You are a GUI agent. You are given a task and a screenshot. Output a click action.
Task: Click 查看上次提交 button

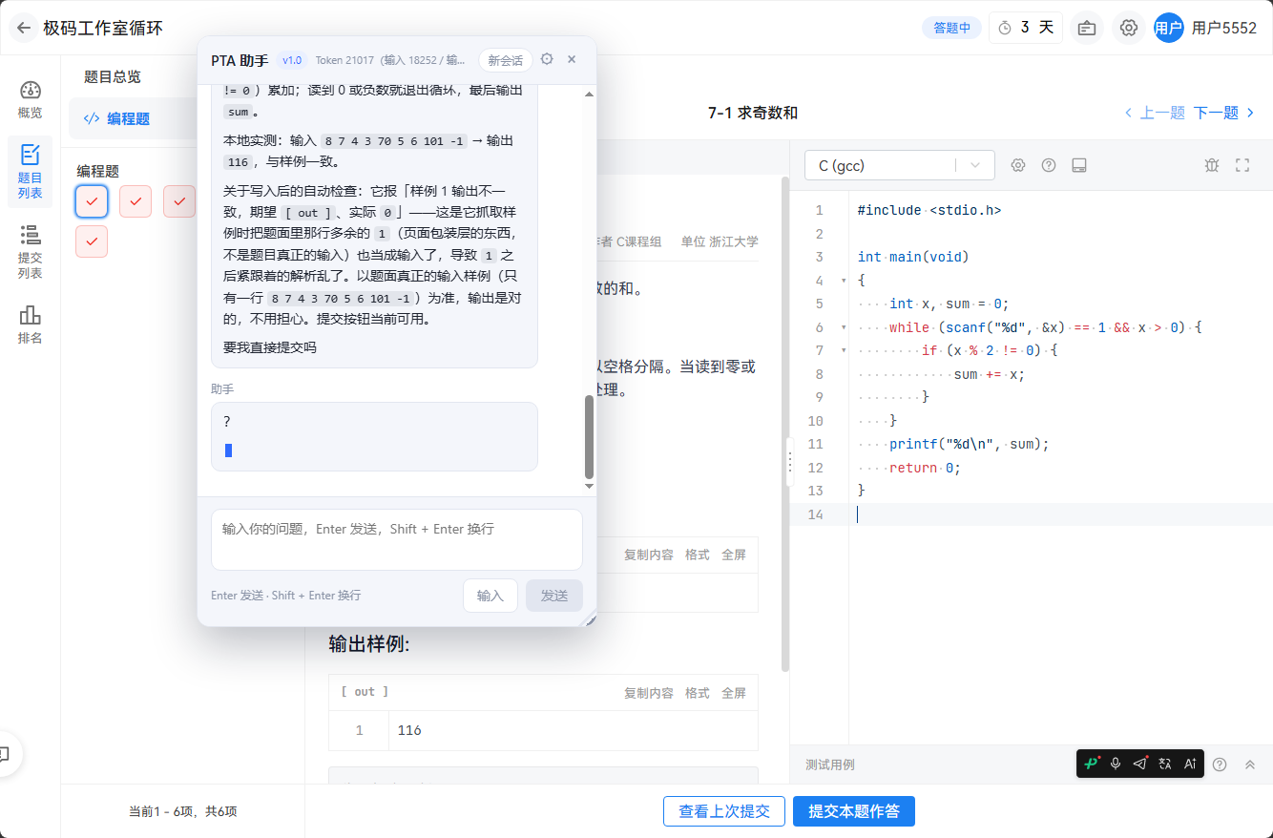[724, 811]
